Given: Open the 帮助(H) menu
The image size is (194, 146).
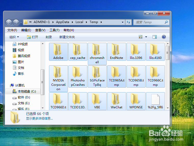Looking at the screenshot, I should pos(69,30).
